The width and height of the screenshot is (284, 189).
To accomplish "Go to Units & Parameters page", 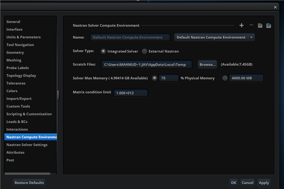I will pyautogui.click(x=24, y=37).
